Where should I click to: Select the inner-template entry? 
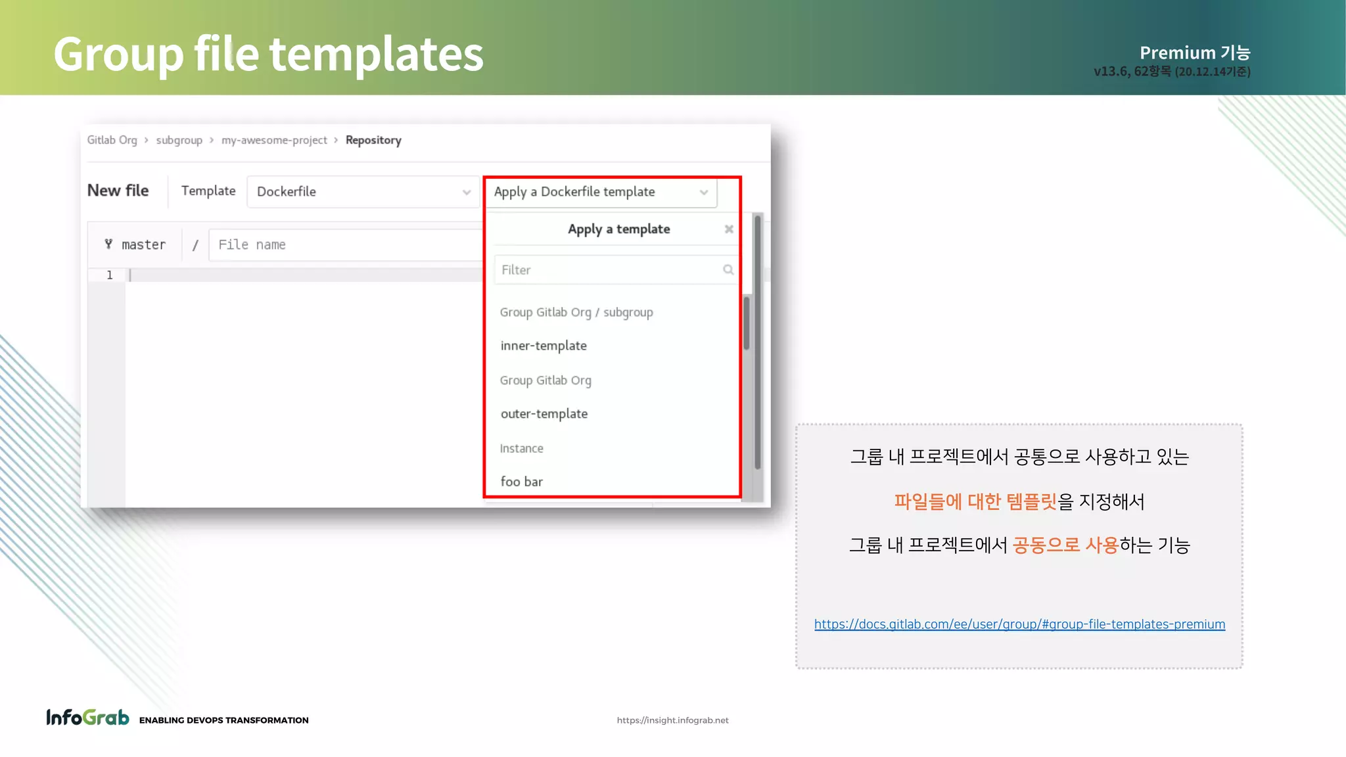point(544,346)
